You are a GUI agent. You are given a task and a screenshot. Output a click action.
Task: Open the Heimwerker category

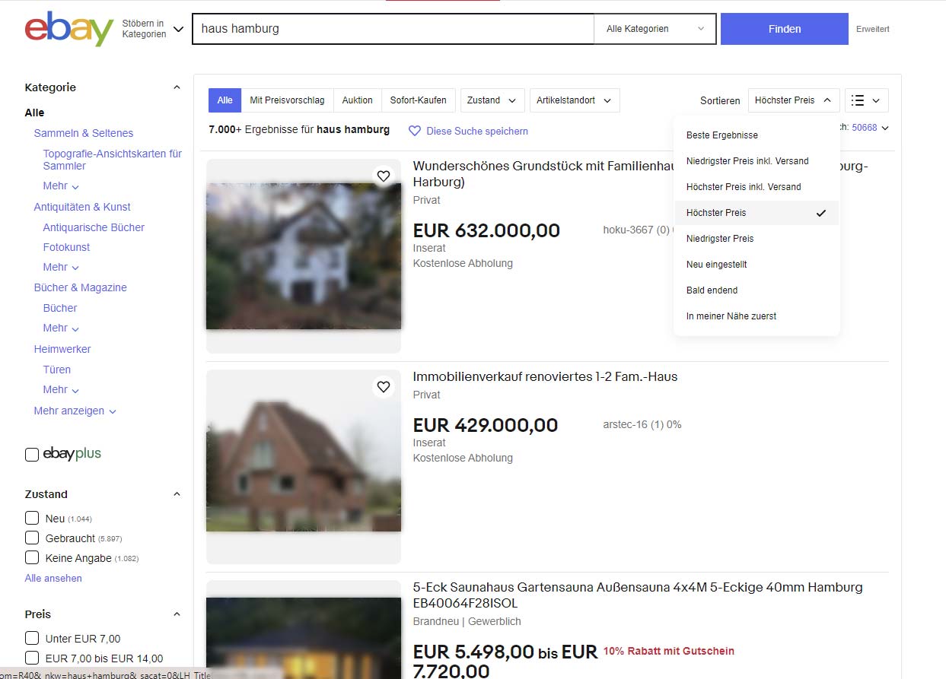(x=62, y=349)
